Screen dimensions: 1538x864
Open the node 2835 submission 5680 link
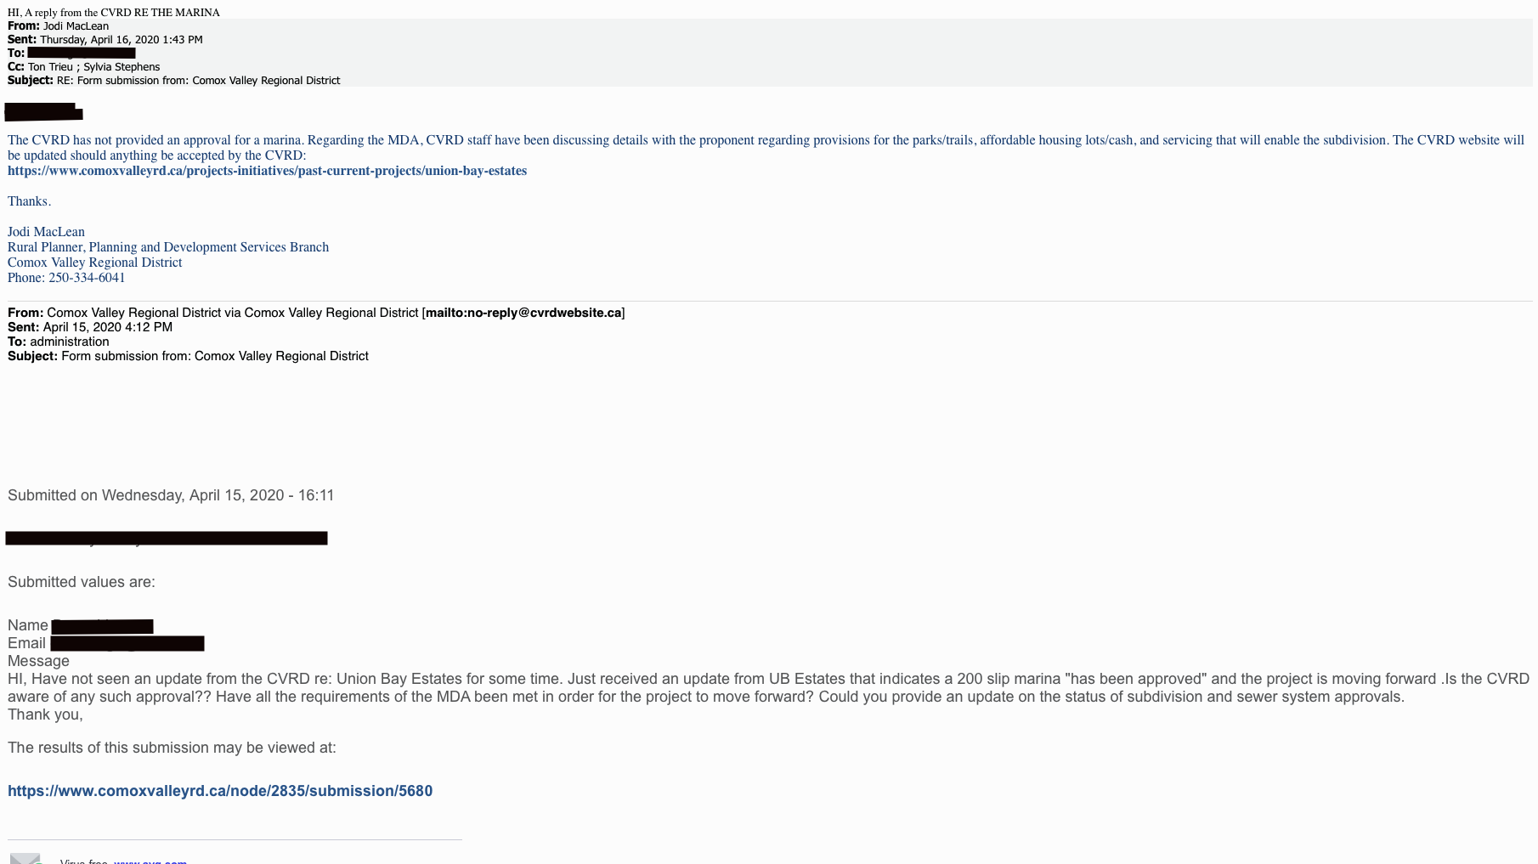(220, 791)
